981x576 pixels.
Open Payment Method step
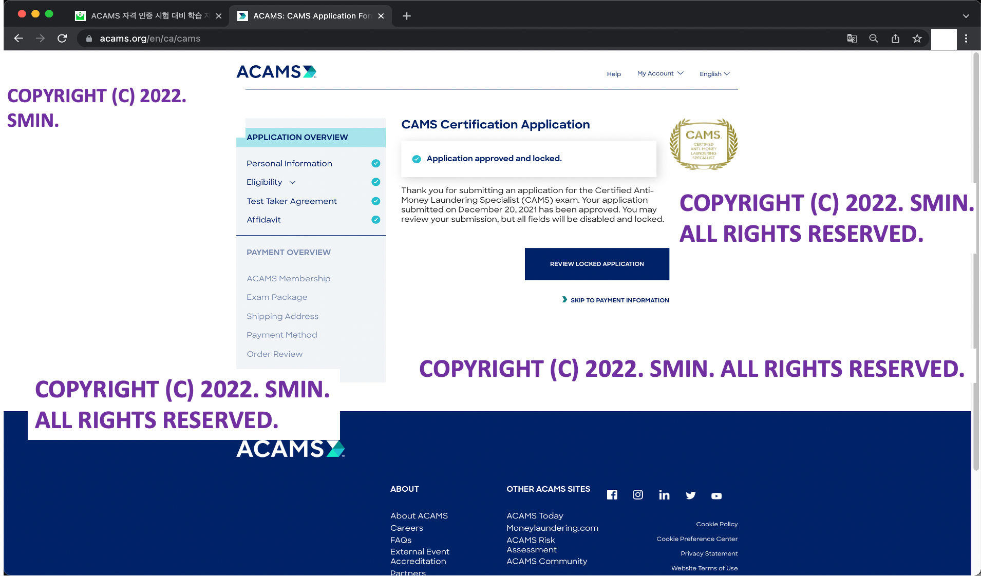[x=281, y=335]
